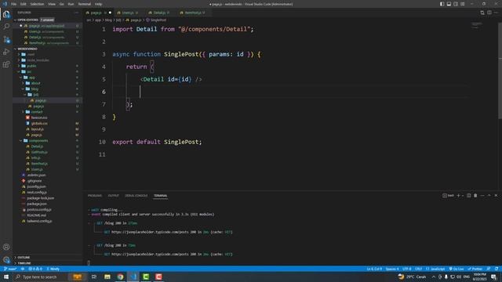Open Windows action center icon

pyautogui.click(x=494, y=277)
